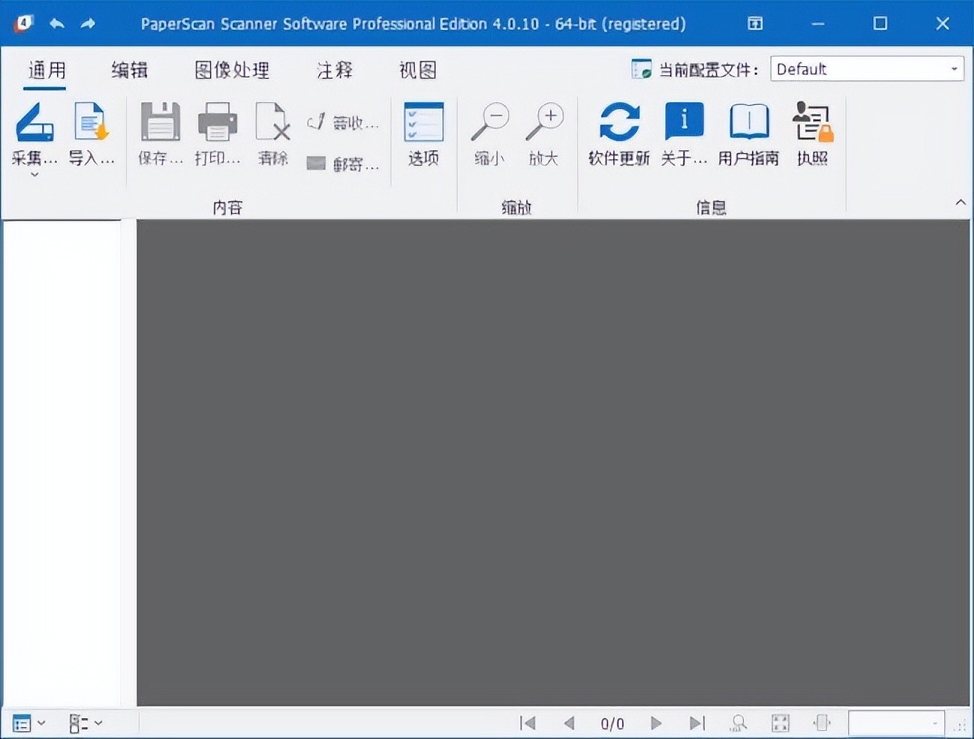Viewport: 974px width, 739px height.
Task: Open 选项 (Options) settings icon
Action: (x=423, y=123)
